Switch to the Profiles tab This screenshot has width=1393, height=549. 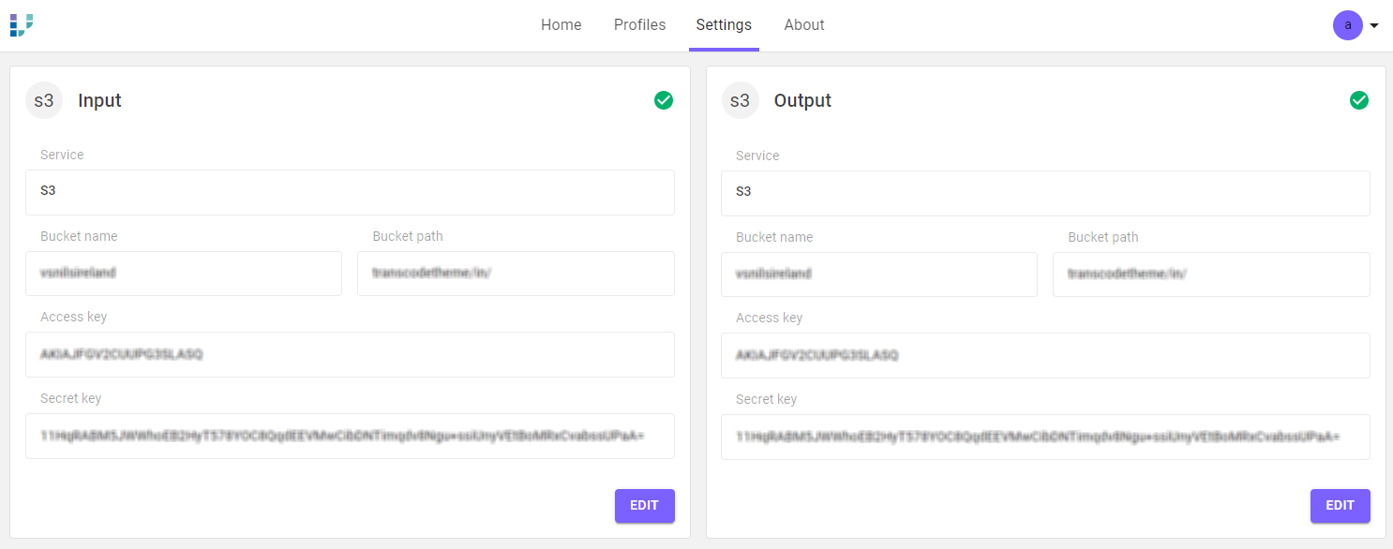[639, 25]
